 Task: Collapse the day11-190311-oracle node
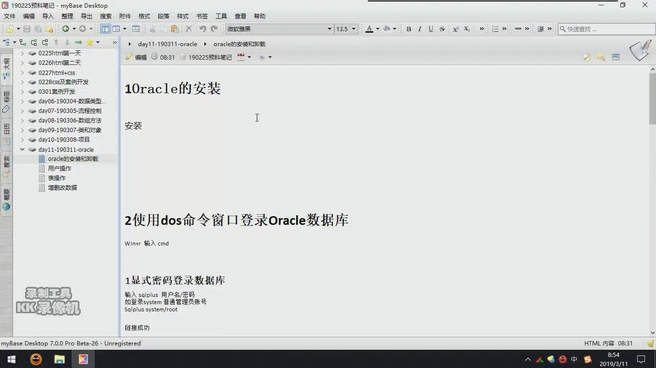pos(22,149)
